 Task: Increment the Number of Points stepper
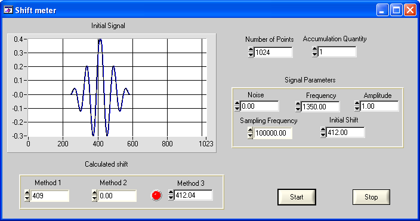[251, 50]
